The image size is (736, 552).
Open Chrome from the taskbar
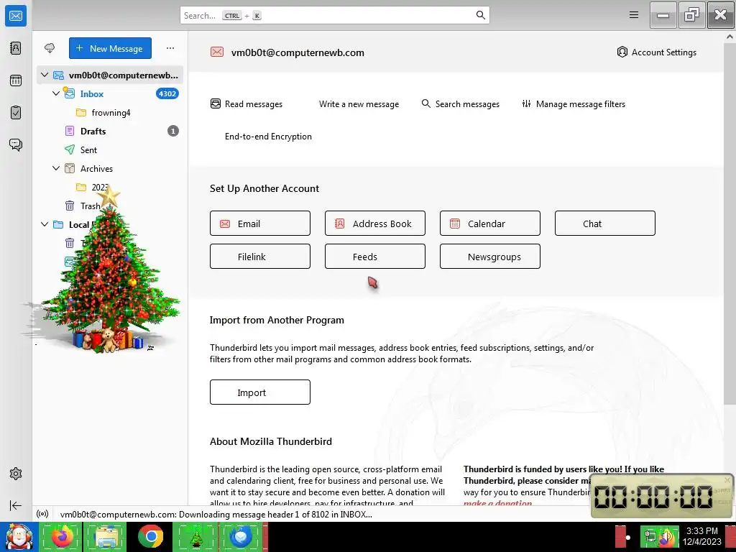151,536
